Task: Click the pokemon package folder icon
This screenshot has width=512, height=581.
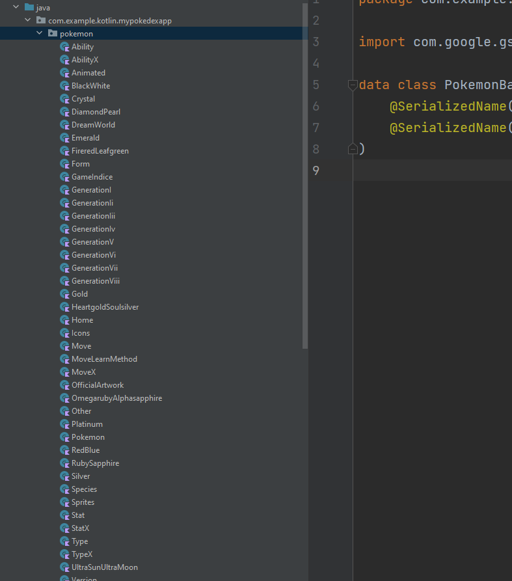Action: coord(53,34)
